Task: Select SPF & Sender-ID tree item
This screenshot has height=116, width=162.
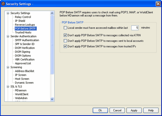Action: (x=25, y=44)
